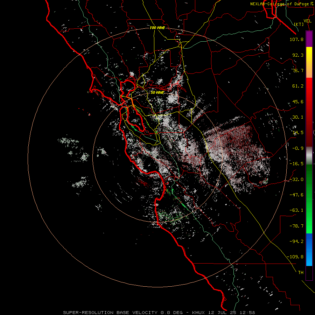Image resolution: width=315 pixels, height=315 pixels.
Task: Pick the blue segment of the color bar
Action: (309, 250)
